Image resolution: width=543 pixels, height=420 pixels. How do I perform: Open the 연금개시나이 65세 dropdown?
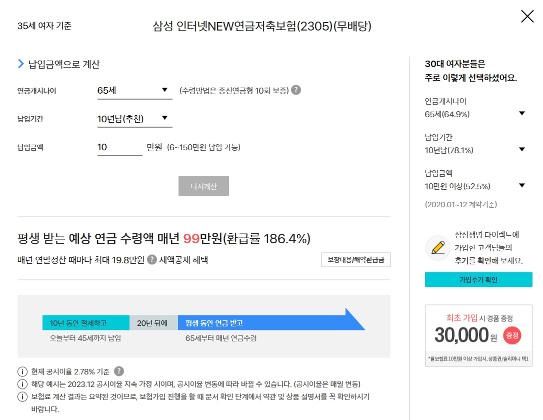134,91
